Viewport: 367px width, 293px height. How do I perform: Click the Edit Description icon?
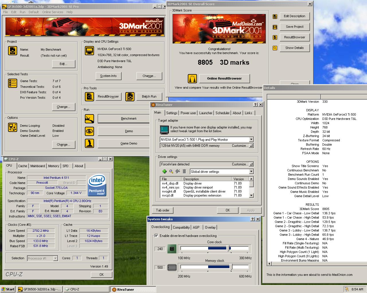click(275, 17)
